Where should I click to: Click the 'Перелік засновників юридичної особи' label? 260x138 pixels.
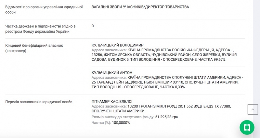pos(39,102)
